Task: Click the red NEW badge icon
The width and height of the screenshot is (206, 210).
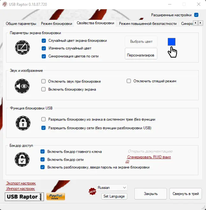Action: coord(92,191)
